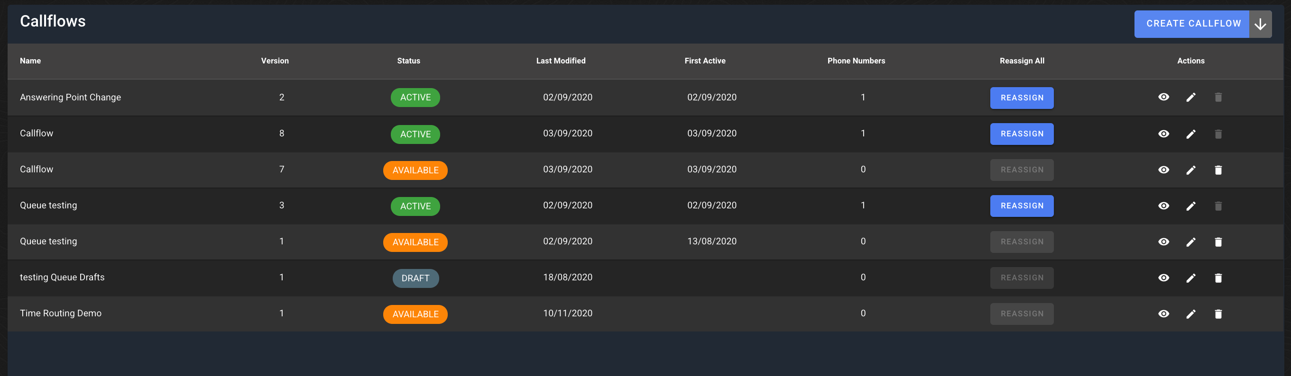Click the Create Callflow button
Screen dimensions: 1291x376
1191,24
